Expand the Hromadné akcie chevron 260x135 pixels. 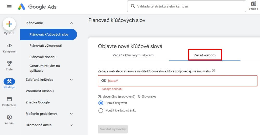click(x=71, y=125)
